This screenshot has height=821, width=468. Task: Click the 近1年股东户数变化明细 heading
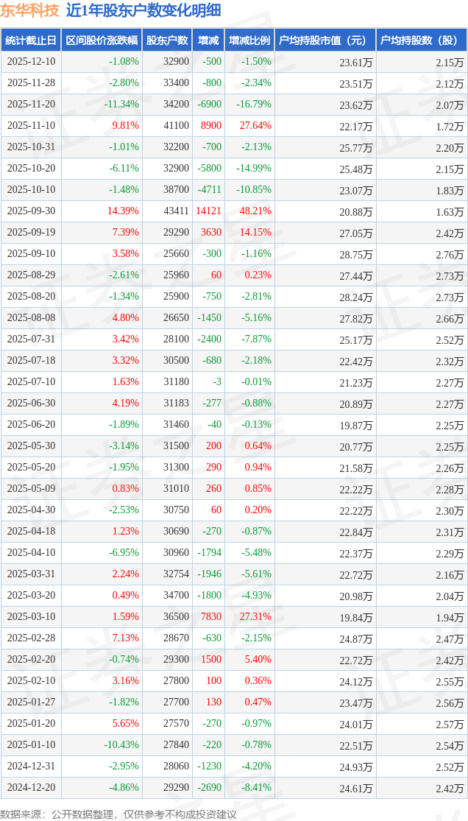click(143, 10)
